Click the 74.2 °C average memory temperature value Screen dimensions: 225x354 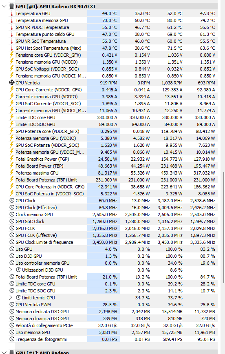point(207,20)
